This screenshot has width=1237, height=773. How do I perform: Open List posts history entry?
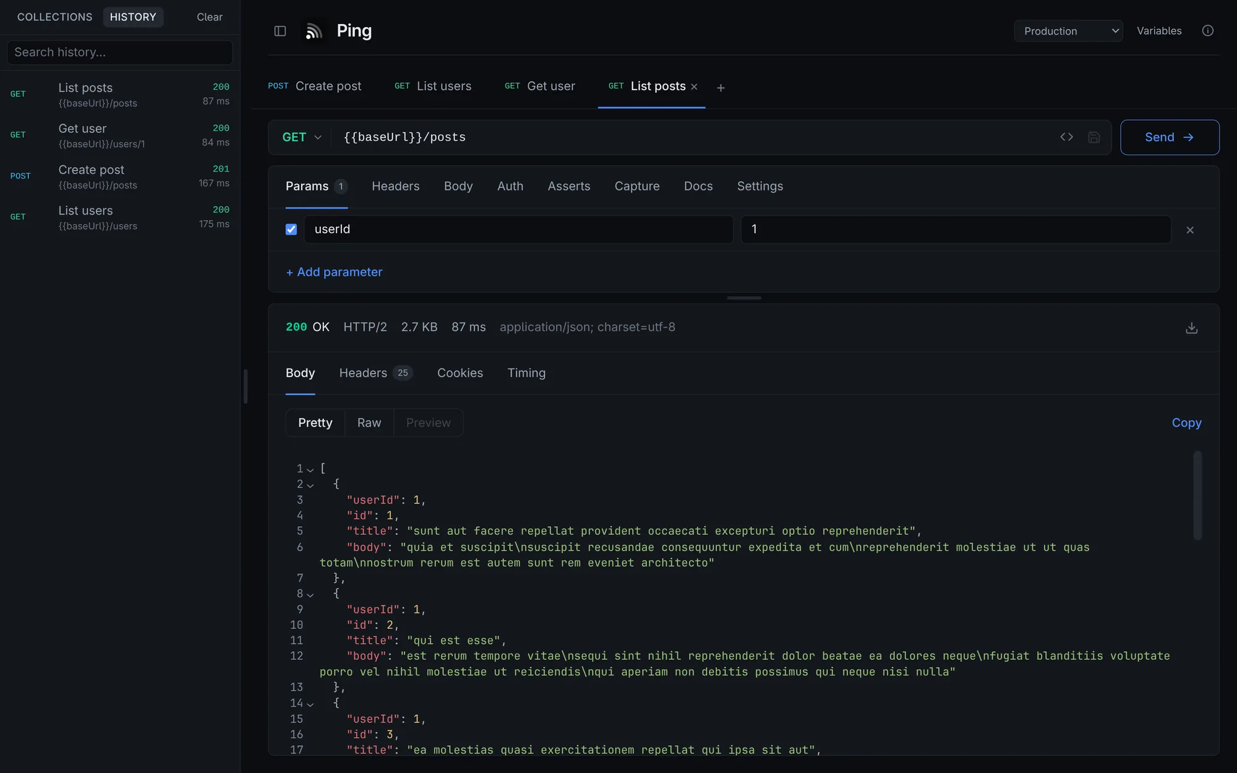pos(120,95)
